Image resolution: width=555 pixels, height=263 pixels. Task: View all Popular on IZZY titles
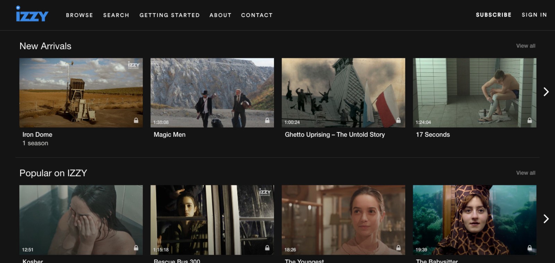point(526,173)
